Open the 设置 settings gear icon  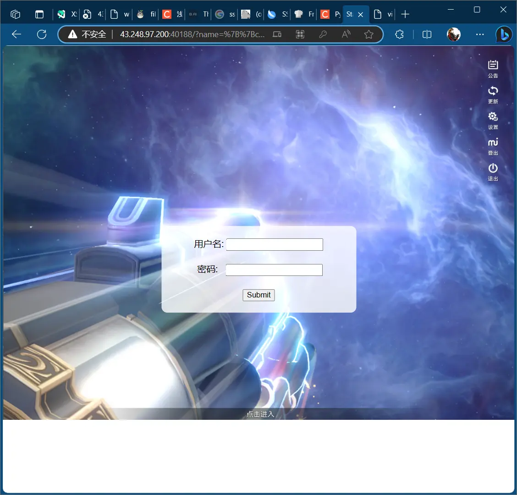point(493,120)
